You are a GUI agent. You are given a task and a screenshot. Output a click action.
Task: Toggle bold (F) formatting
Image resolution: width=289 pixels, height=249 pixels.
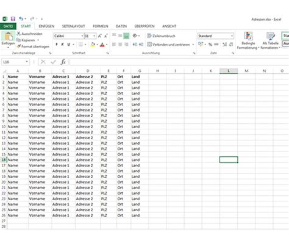point(57,45)
